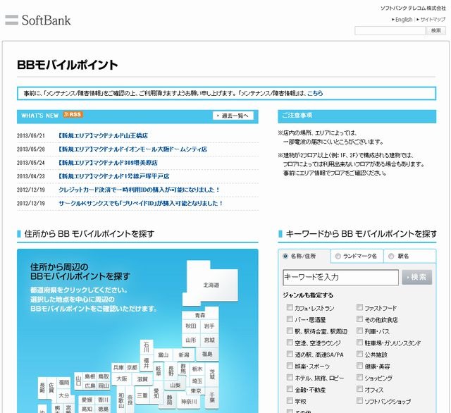The width and height of the screenshot is (451, 413).
Task: Select 石川 prefecture on the map
Action: pyautogui.click(x=147, y=347)
